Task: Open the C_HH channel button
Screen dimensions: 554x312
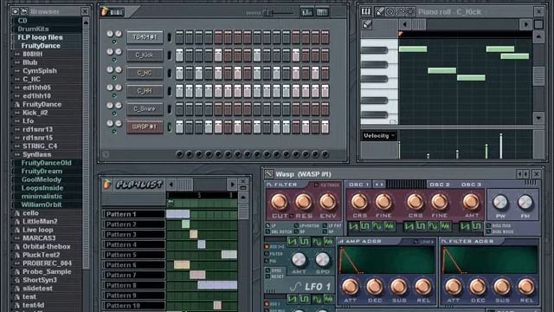Action: 145,91
